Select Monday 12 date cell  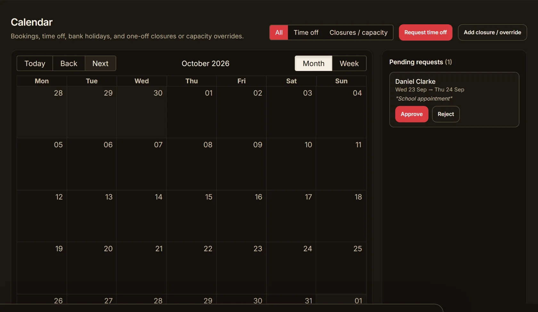(x=42, y=216)
